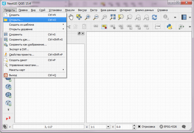Choose Открыть… in the project menu
Viewport: 194px width, 133px height.
point(34,20)
